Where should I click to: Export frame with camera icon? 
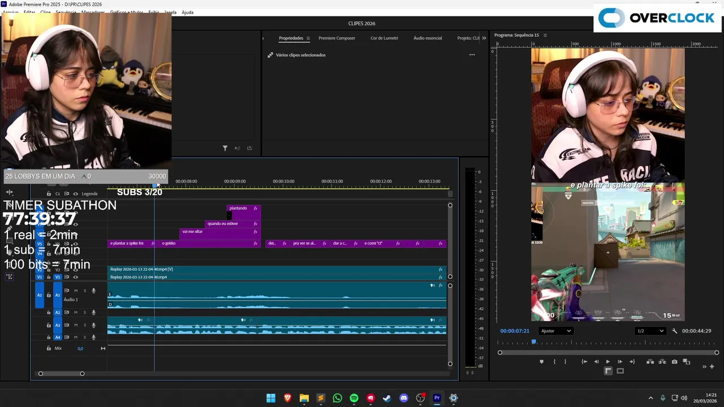(x=674, y=362)
